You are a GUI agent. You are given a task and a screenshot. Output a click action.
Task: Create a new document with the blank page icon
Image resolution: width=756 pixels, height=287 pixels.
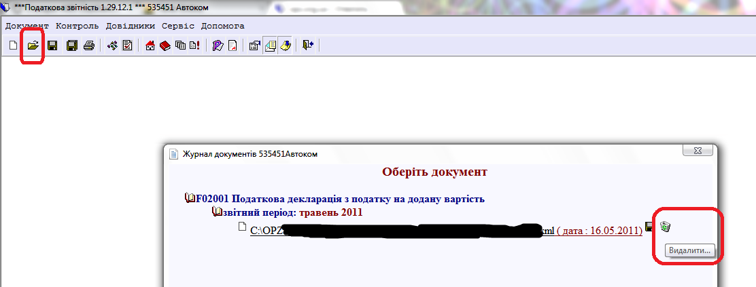[x=13, y=45]
